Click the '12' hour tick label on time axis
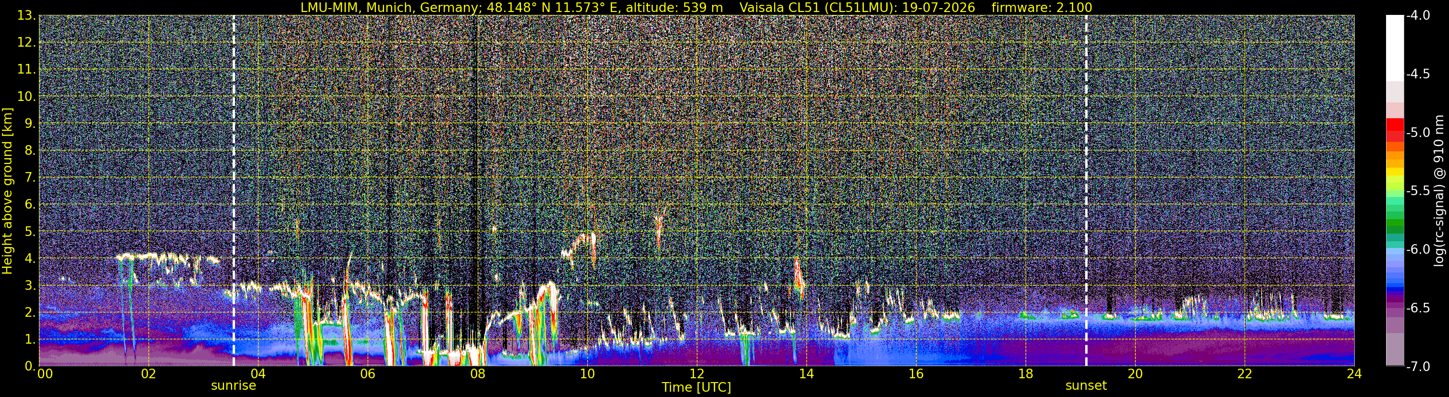The image size is (1449, 397). [x=696, y=374]
